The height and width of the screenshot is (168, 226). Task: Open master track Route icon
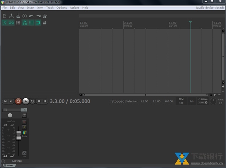[24, 133]
